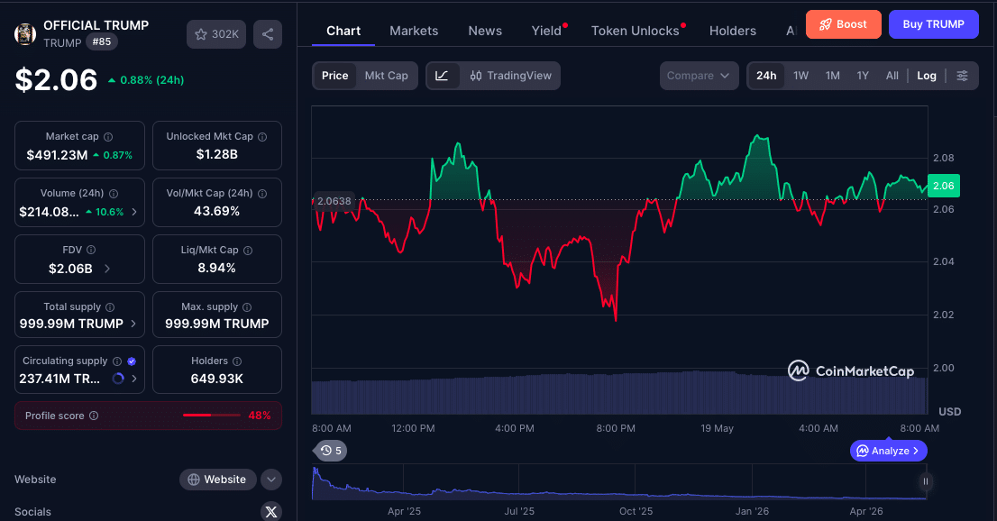997x521 pixels.
Task: Open chart settings sliders icon
Action: click(962, 76)
